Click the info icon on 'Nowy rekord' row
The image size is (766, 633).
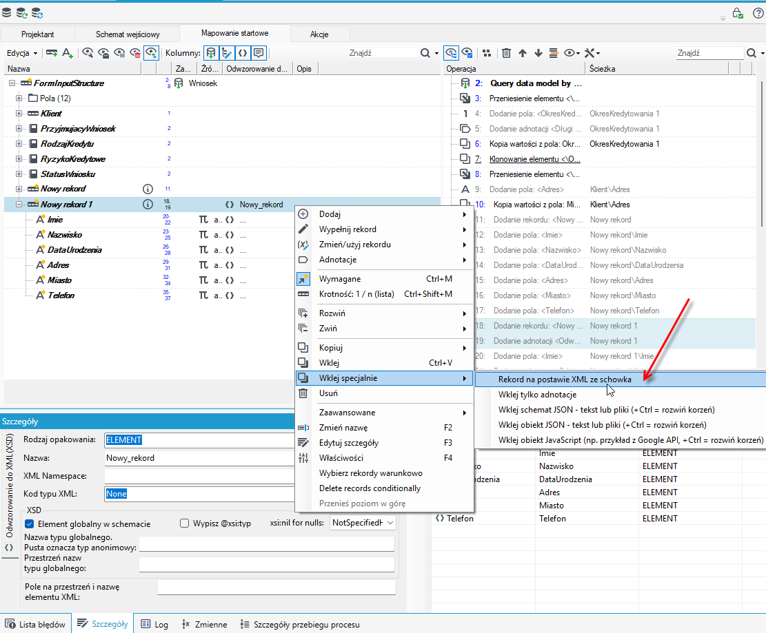[x=148, y=189]
